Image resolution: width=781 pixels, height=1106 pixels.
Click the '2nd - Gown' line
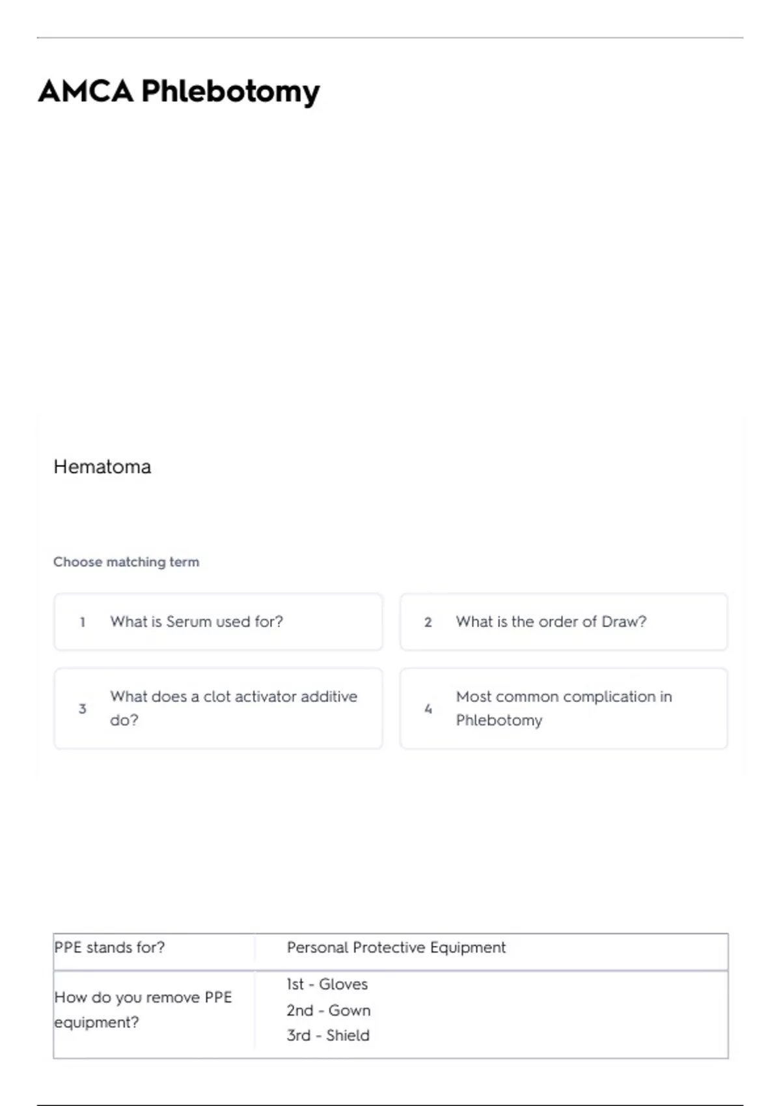pyautogui.click(x=328, y=1010)
